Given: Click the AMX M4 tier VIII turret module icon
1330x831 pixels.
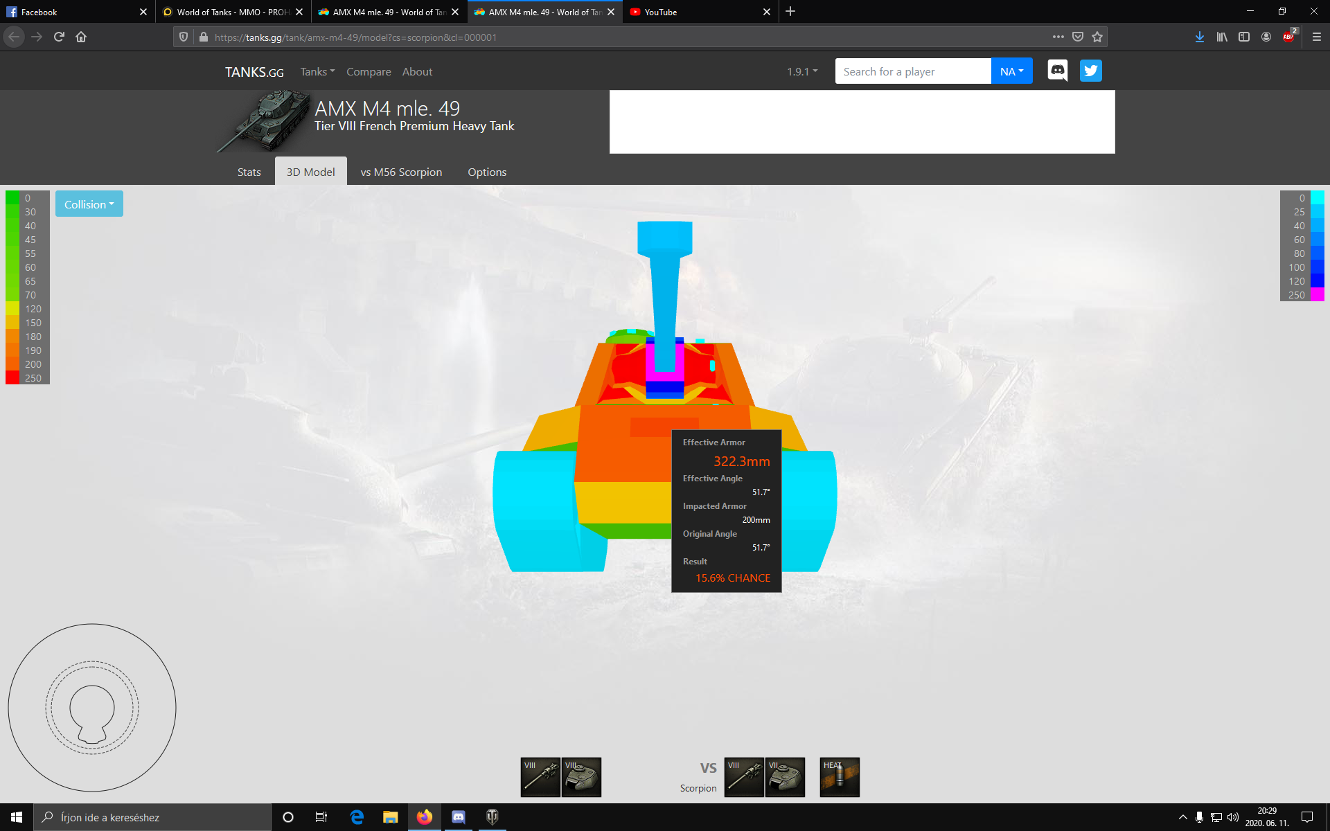Looking at the screenshot, I should pos(581,777).
